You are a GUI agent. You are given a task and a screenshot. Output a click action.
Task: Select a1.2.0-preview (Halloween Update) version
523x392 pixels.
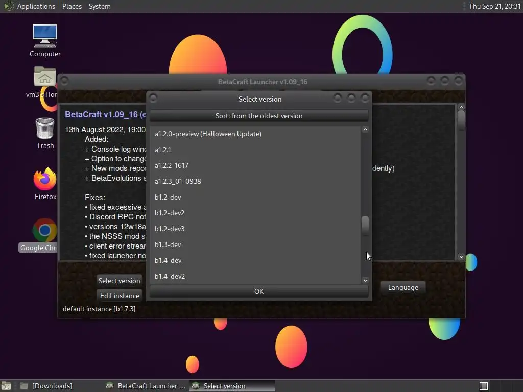255,134
